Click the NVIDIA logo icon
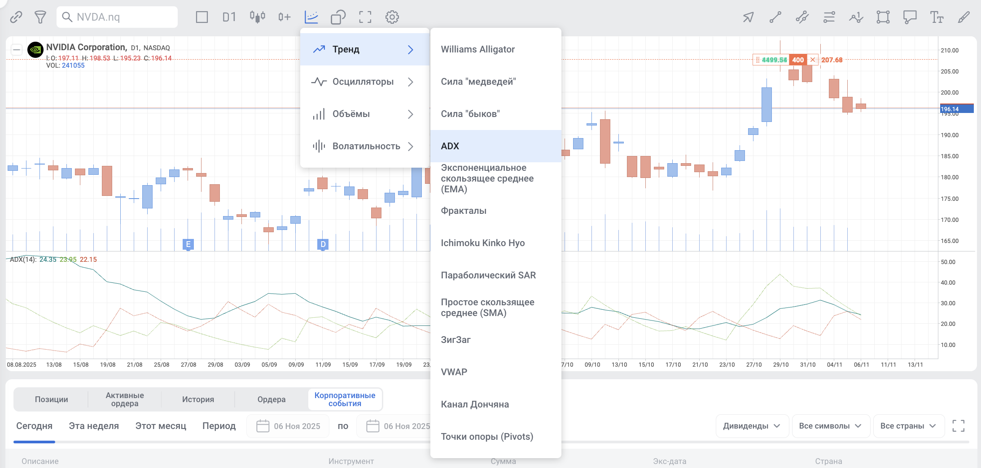The height and width of the screenshot is (468, 981). pyautogui.click(x=35, y=50)
